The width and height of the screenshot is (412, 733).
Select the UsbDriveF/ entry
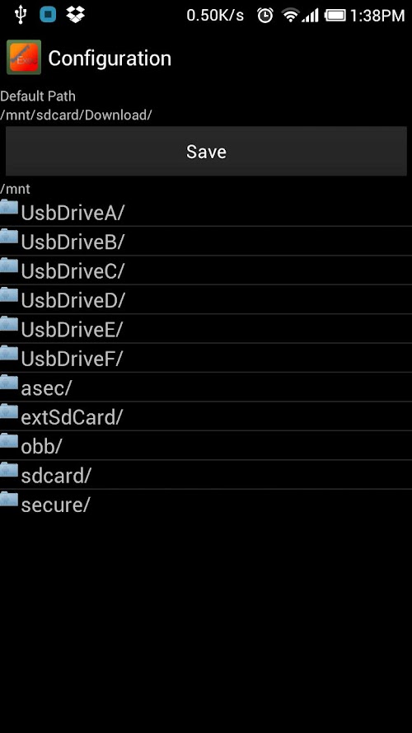pos(206,358)
